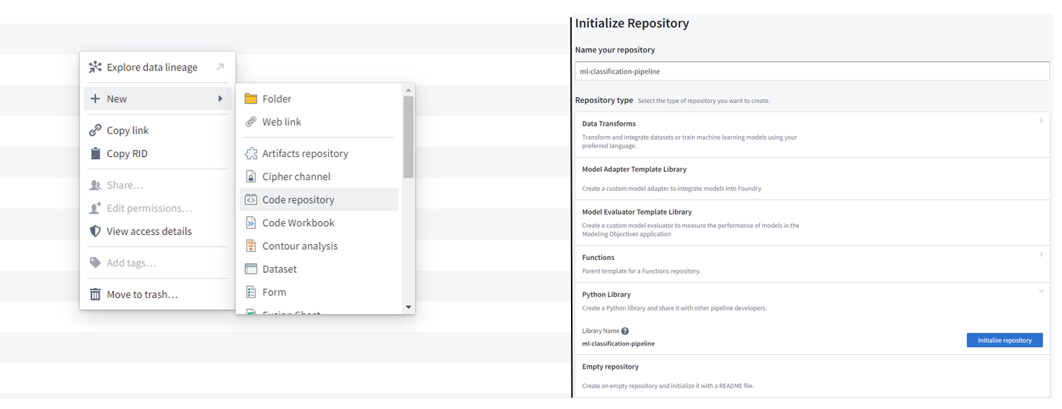Click the shield icon for View access details

tap(95, 231)
